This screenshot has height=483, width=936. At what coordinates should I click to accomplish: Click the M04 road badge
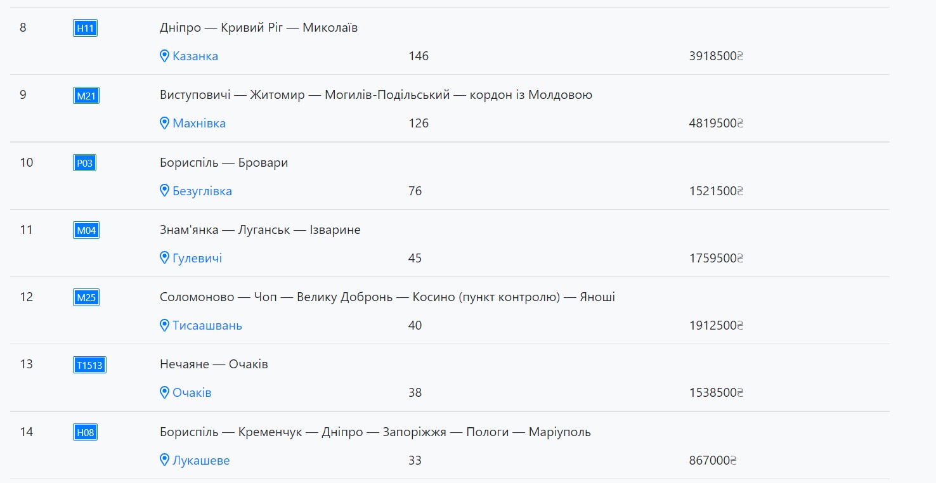[86, 230]
